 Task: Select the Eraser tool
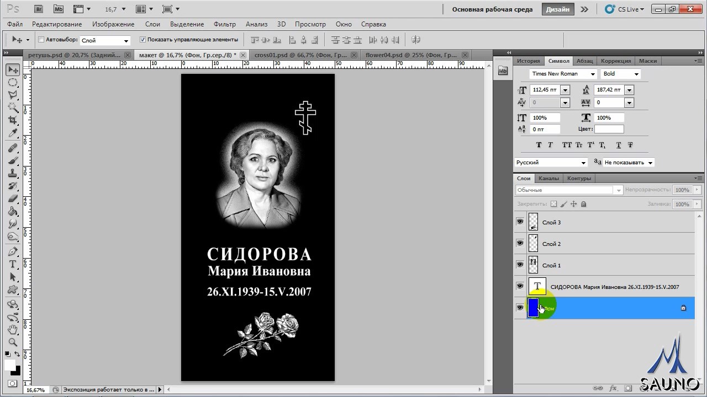(x=13, y=199)
